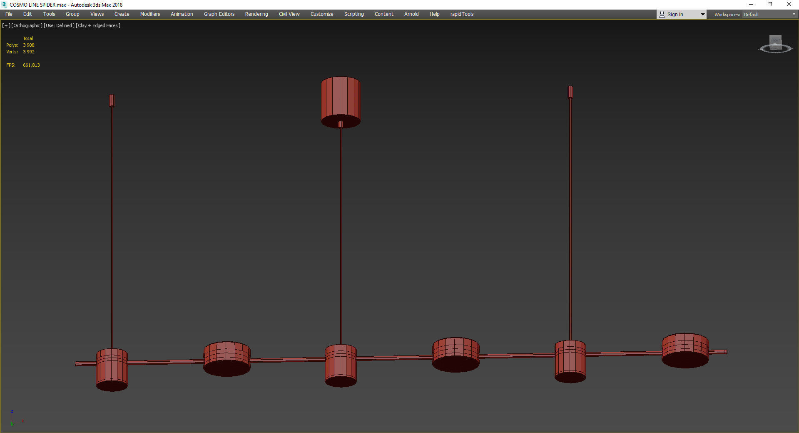
Task: Open the Views menu
Action: (97, 14)
